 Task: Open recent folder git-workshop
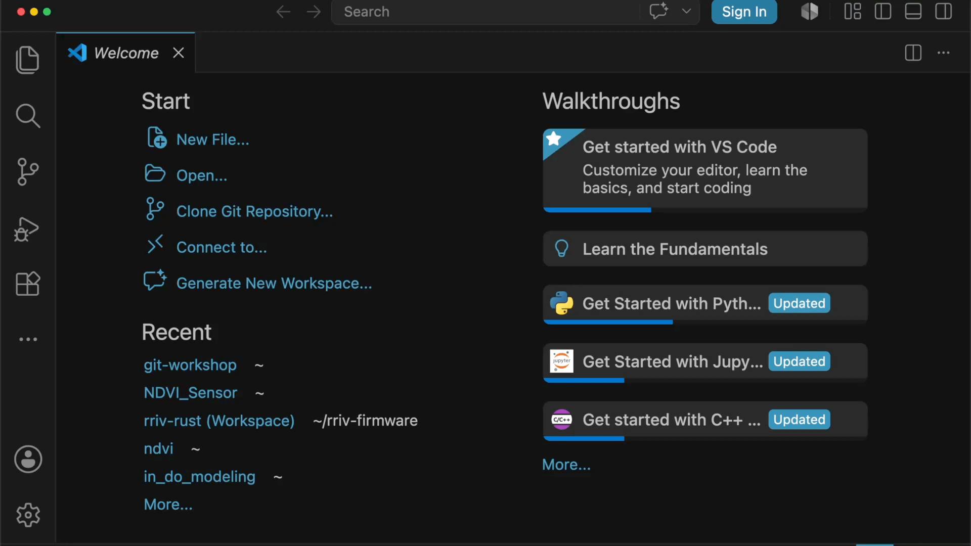click(x=190, y=365)
